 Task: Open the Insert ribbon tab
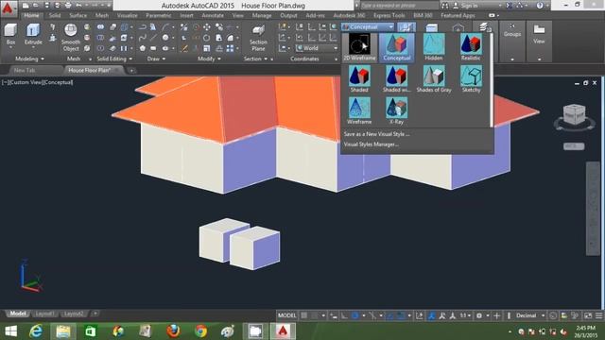tap(187, 15)
